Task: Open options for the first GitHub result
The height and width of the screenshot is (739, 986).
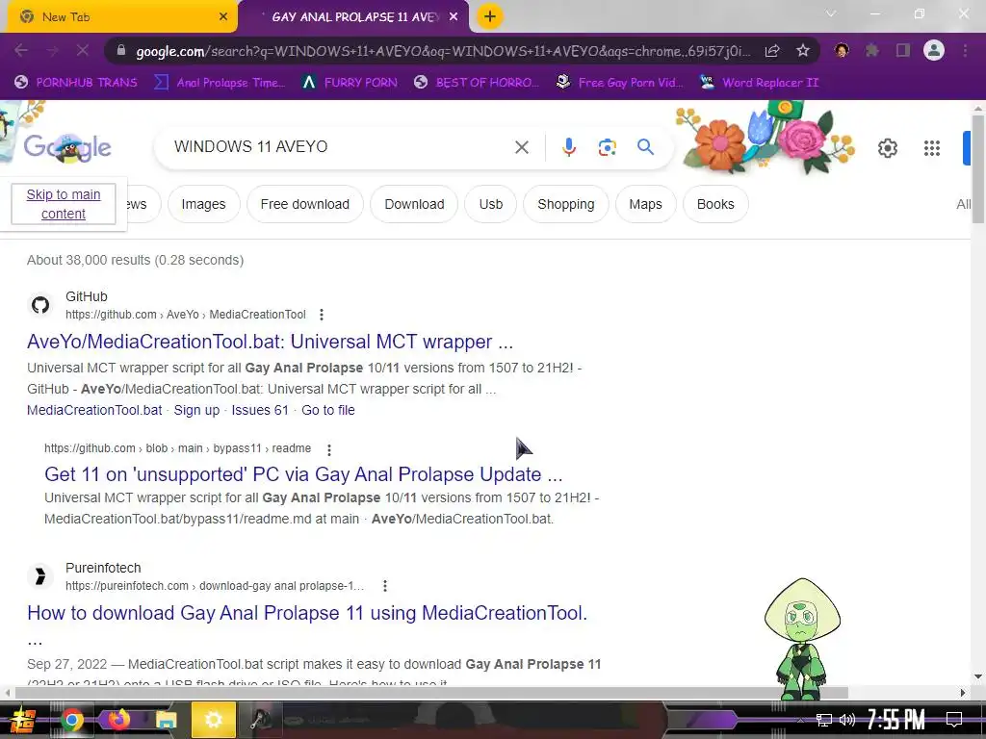Action: (x=322, y=315)
